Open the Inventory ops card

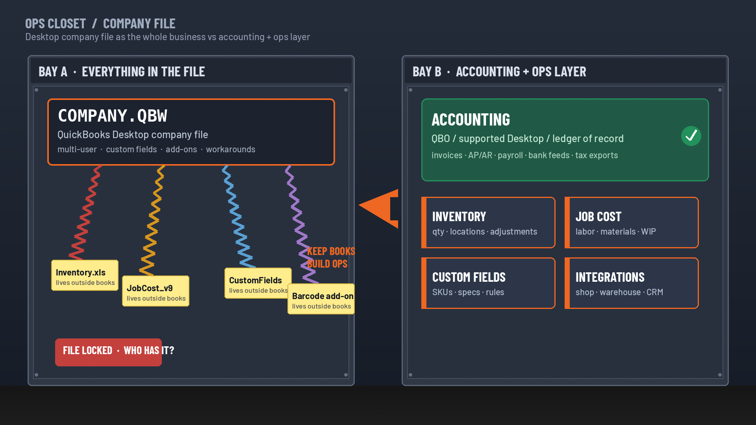point(488,222)
